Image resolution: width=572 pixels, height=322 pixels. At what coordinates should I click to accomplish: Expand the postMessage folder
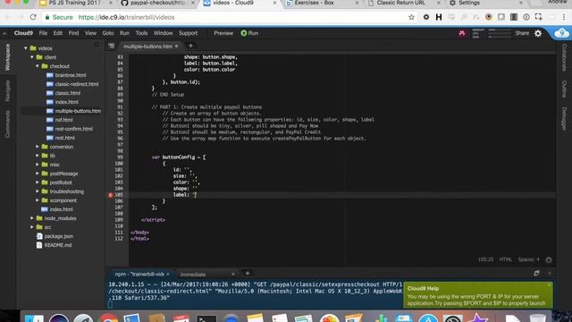[x=38, y=174]
